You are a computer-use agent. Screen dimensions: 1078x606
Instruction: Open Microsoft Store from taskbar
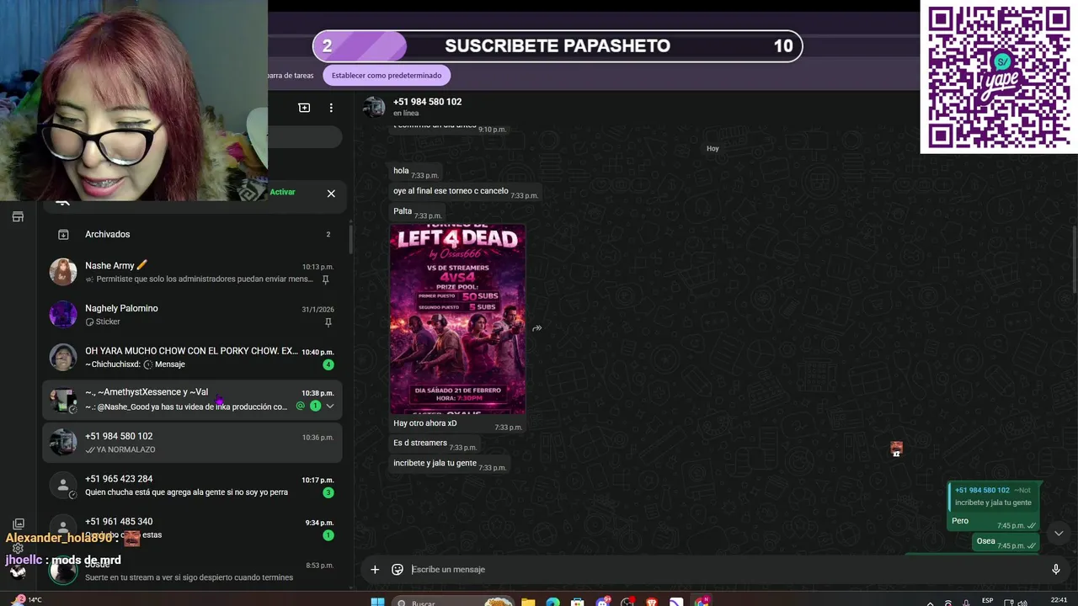(577, 603)
